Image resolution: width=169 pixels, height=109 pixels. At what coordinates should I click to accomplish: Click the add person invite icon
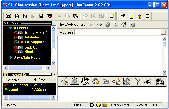[116, 81]
